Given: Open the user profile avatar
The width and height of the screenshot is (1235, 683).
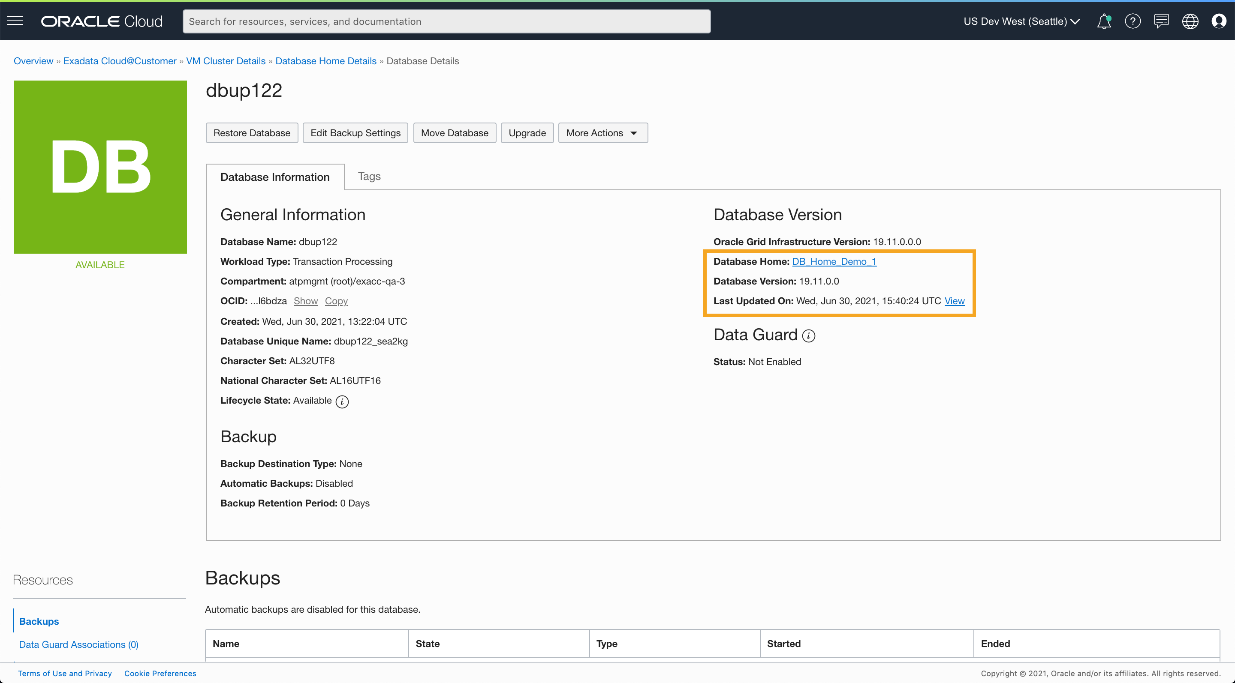Looking at the screenshot, I should coord(1218,21).
